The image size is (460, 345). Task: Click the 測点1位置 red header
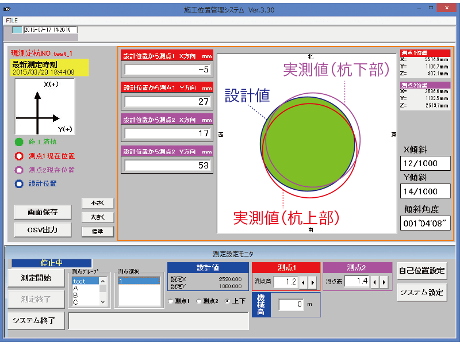point(425,53)
